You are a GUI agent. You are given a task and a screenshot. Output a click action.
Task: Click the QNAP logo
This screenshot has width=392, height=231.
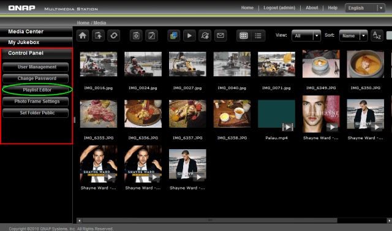(x=21, y=8)
